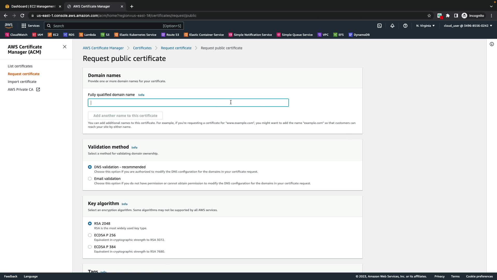
Task: Toggle the info panel icon at right edge
Action: point(492,44)
